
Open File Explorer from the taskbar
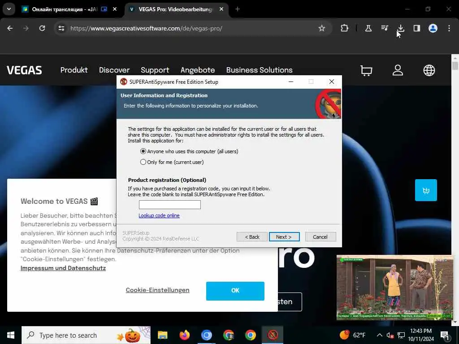[162, 335]
